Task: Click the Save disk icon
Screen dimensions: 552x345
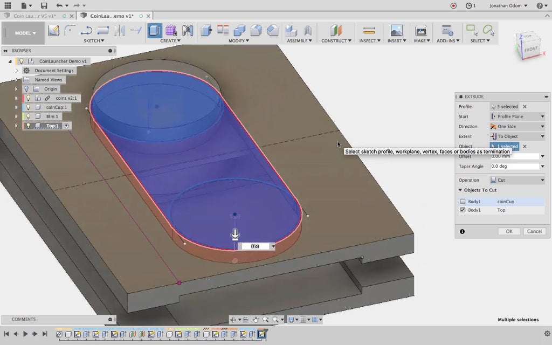Action: pos(44,5)
